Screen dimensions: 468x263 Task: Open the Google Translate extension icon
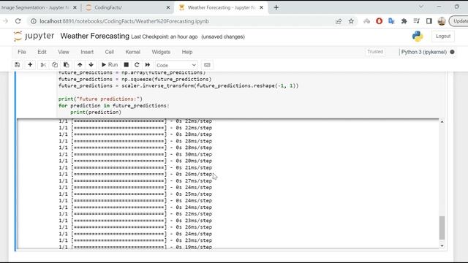[x=391, y=21]
